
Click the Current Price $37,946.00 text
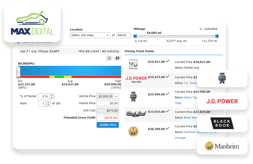click(x=193, y=92)
